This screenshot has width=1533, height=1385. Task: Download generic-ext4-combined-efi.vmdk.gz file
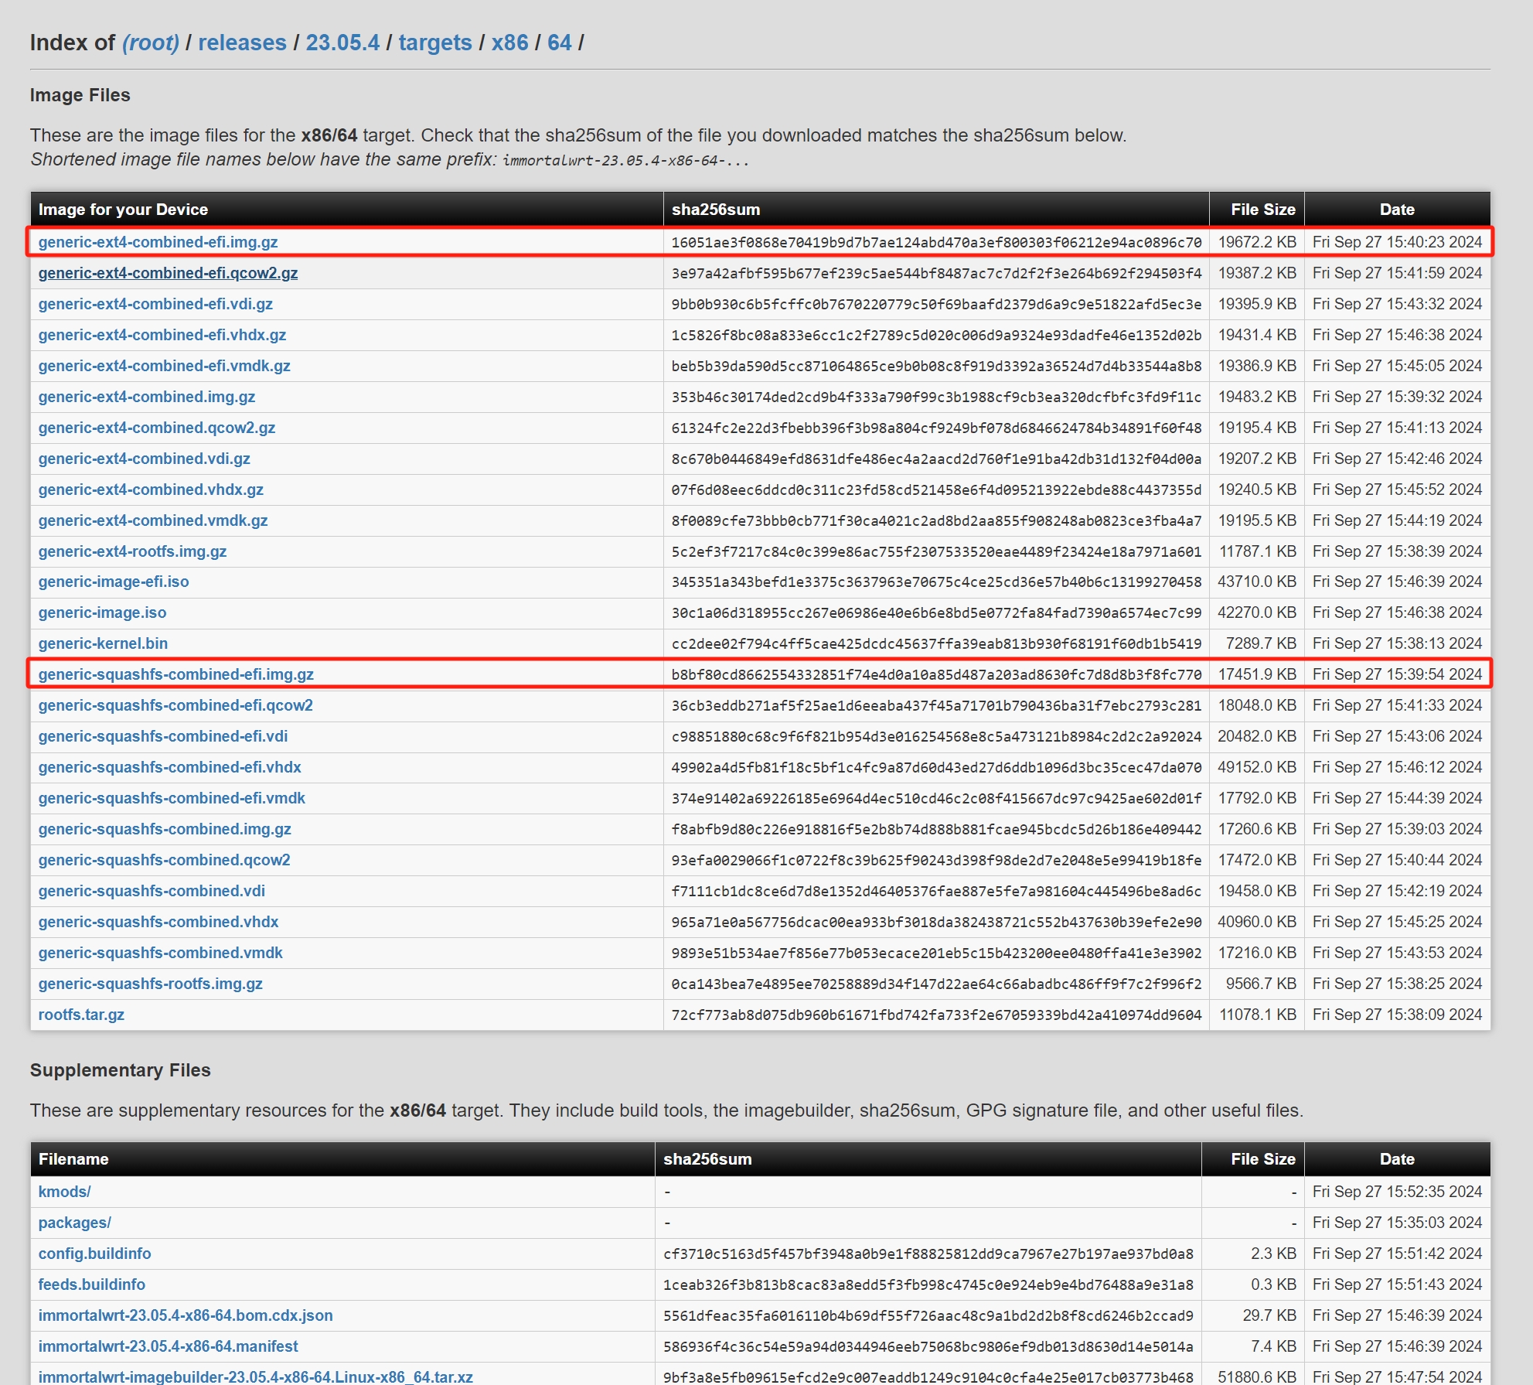point(164,366)
